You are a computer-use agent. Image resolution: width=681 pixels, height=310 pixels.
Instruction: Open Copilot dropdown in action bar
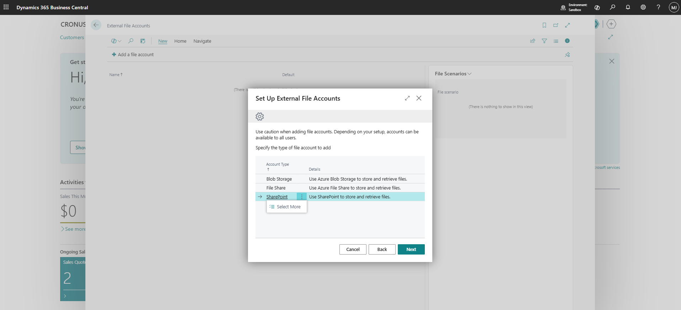click(116, 41)
